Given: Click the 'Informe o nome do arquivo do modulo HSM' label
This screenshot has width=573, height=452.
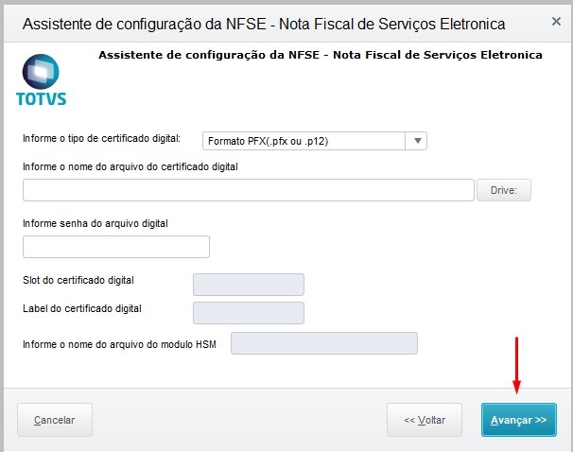Looking at the screenshot, I should pyautogui.click(x=119, y=344).
